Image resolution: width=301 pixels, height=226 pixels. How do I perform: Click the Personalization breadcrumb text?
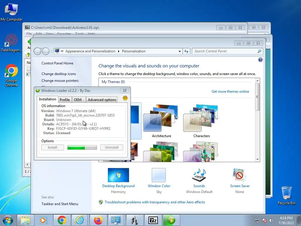tap(134, 51)
